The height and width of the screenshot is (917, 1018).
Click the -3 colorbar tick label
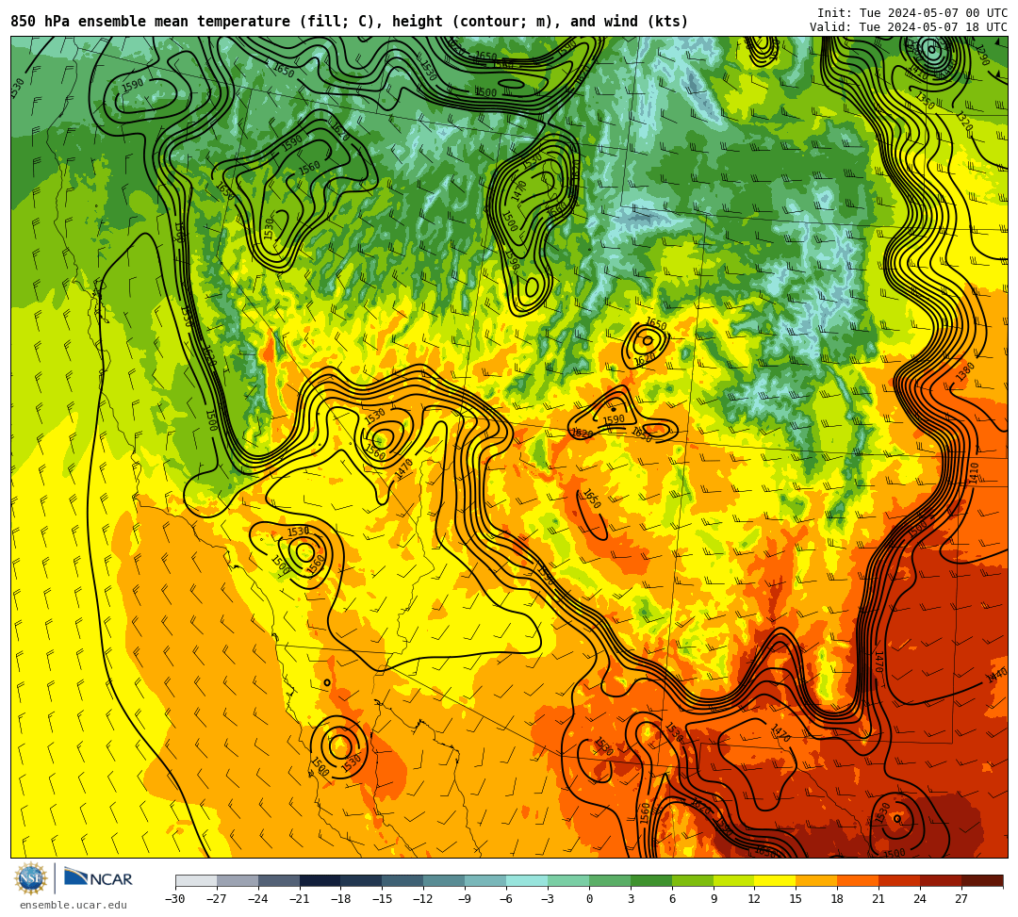pyautogui.click(x=546, y=899)
